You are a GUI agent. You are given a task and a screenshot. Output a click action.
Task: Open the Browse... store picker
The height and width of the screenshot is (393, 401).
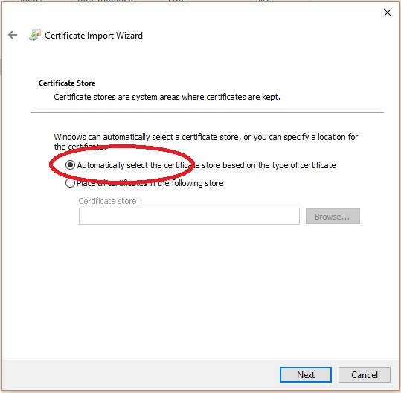333,217
